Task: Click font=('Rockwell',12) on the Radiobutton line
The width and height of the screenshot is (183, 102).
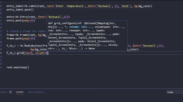Action: coord(148,46)
